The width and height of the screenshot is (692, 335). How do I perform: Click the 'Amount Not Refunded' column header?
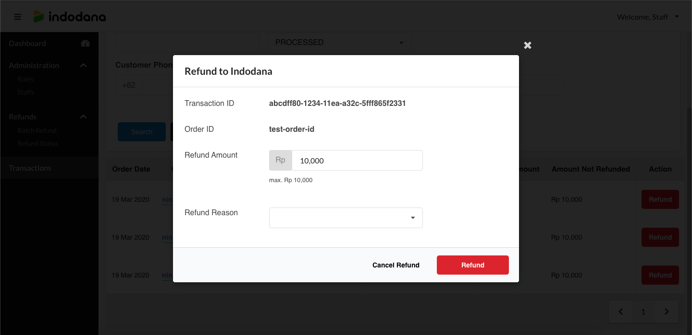(x=591, y=169)
